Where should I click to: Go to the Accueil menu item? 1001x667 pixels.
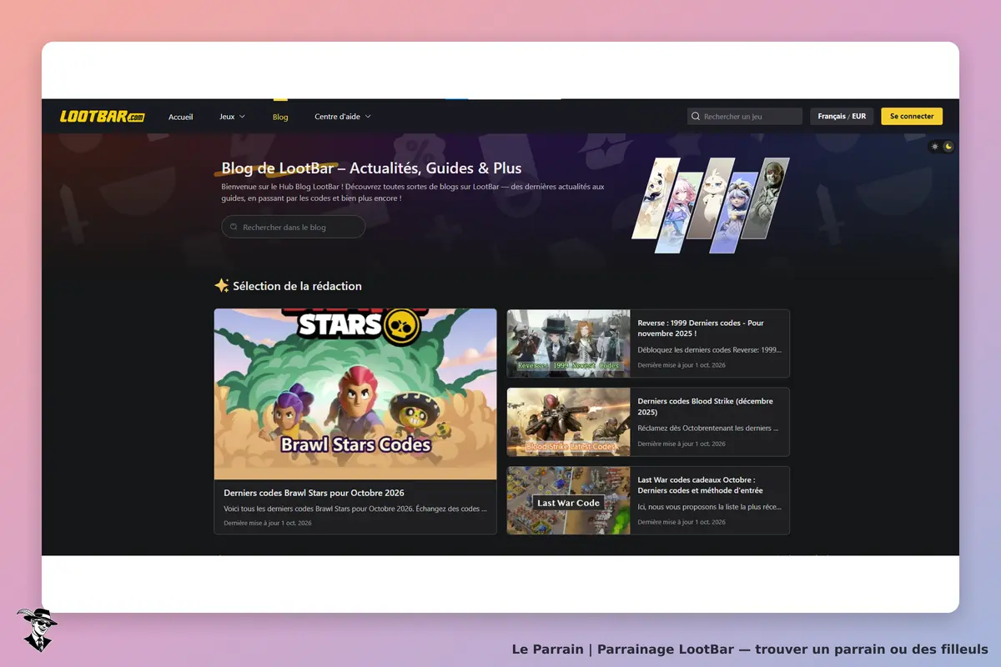point(180,117)
